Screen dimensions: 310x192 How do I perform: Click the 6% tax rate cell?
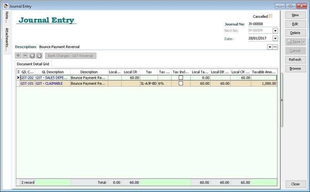point(164,83)
